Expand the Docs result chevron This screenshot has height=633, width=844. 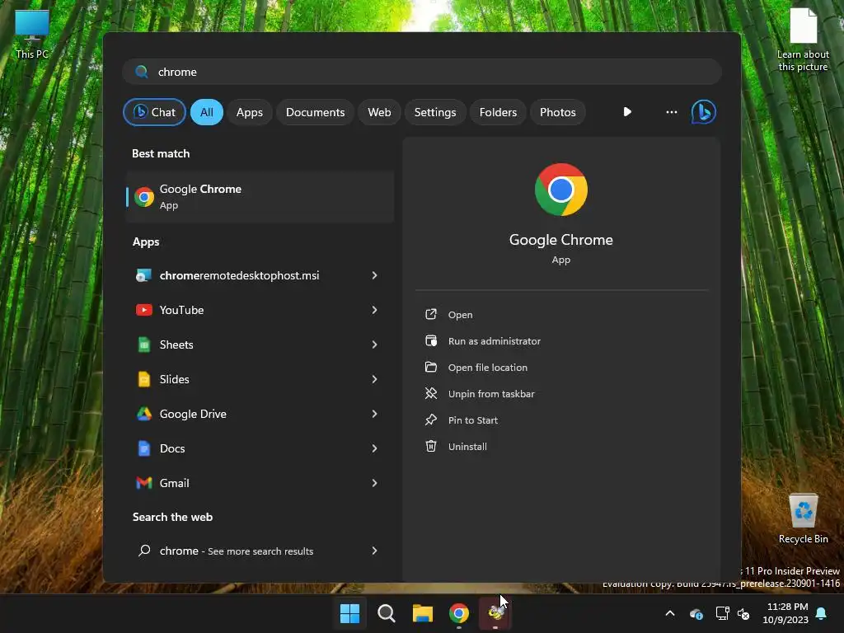(375, 448)
